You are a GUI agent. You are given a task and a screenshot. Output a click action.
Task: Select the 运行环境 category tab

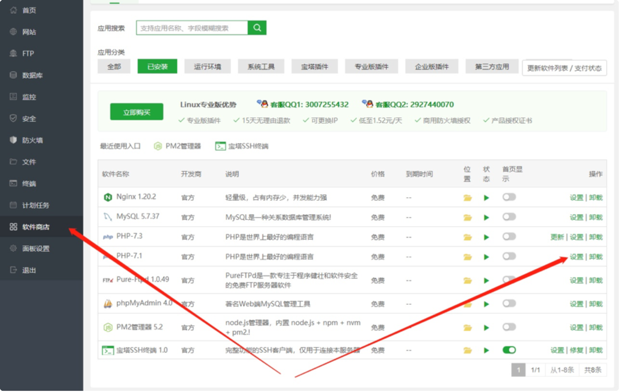(x=207, y=66)
